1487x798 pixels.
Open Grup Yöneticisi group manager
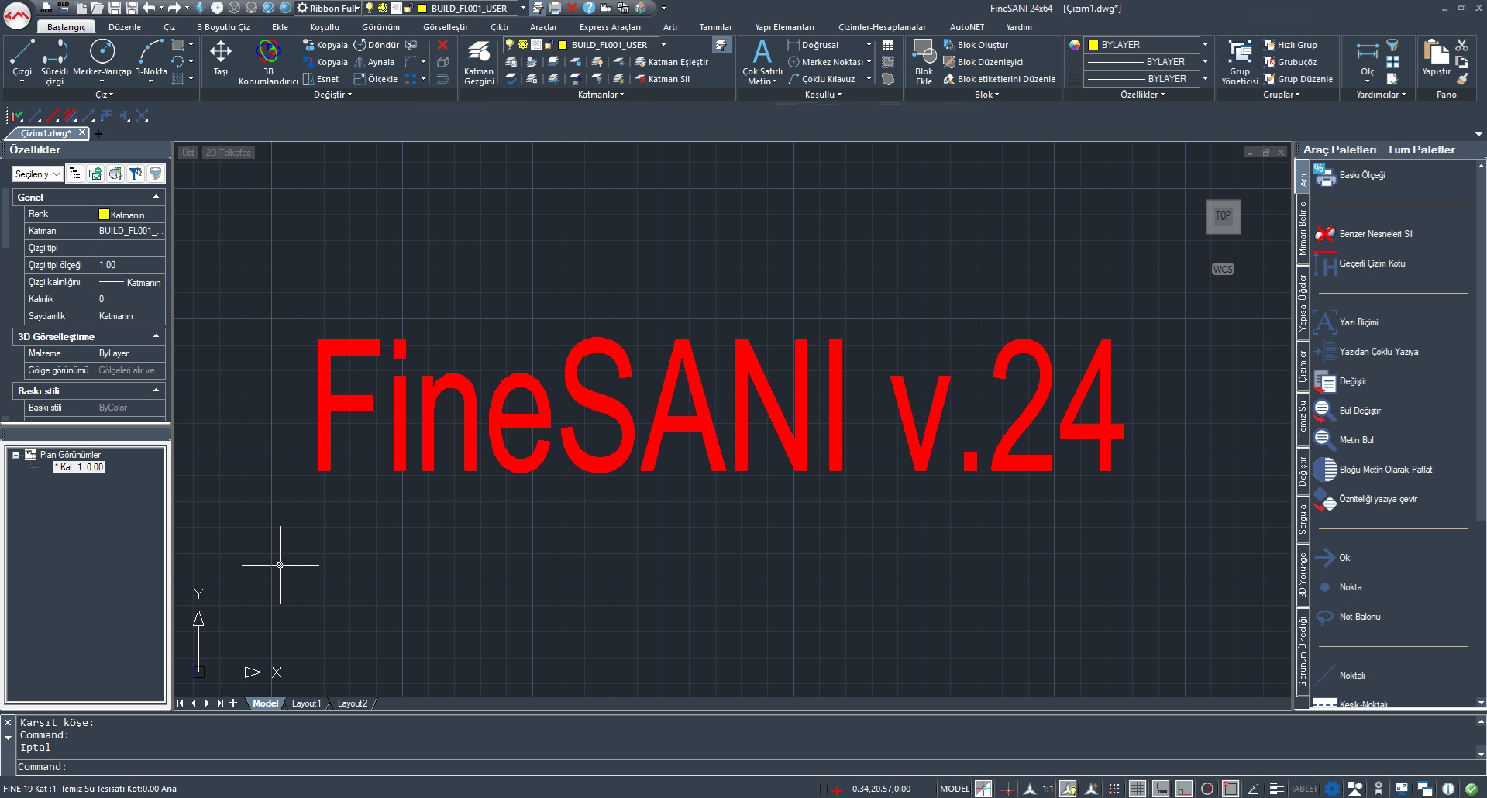[x=1240, y=61]
